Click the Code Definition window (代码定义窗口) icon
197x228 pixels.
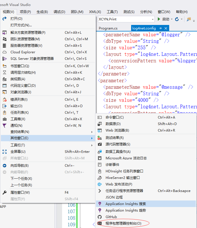[5, 86]
